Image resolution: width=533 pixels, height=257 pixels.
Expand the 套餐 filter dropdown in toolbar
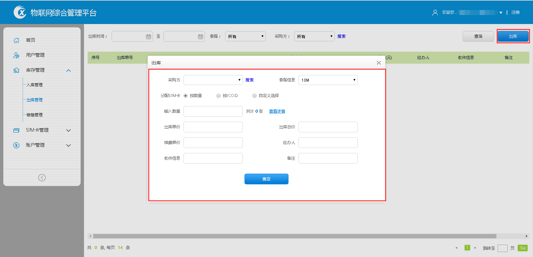(x=245, y=36)
